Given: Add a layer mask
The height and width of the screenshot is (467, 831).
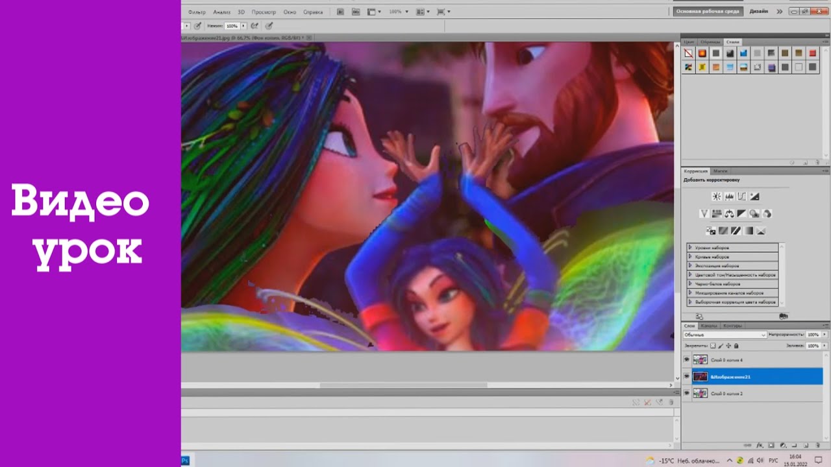Looking at the screenshot, I should 771,446.
